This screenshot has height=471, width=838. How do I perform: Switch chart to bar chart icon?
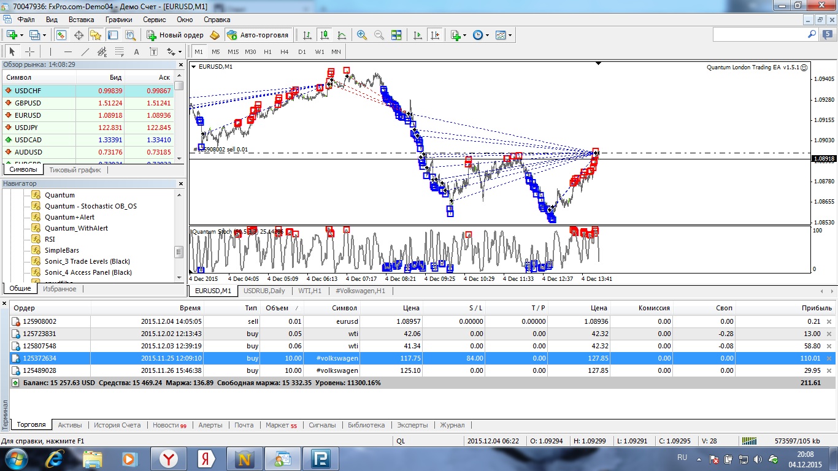pos(307,35)
